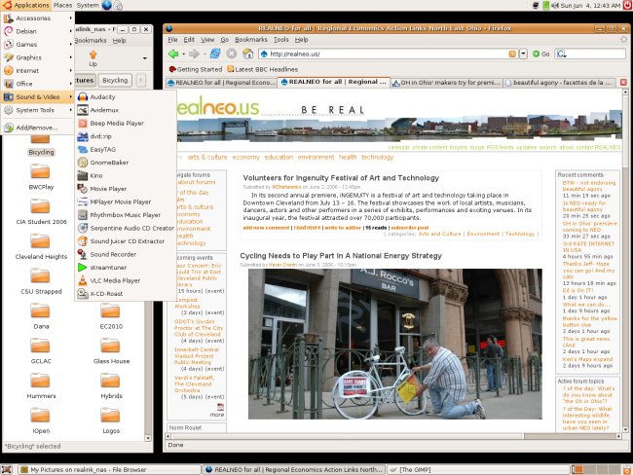Screen dimensions: 633x475
Task: Open the address bar history dropdown
Action: tap(523, 54)
